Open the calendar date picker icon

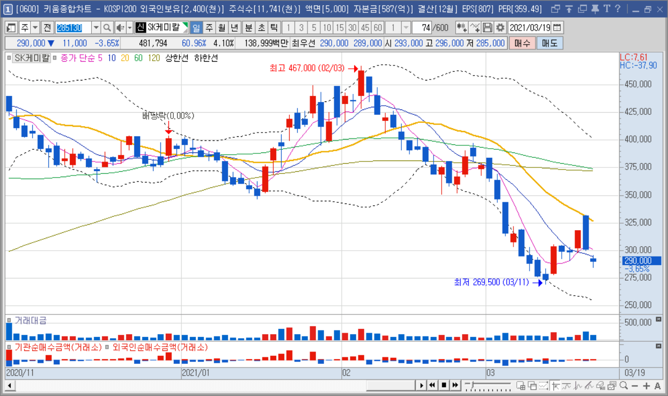click(x=557, y=28)
